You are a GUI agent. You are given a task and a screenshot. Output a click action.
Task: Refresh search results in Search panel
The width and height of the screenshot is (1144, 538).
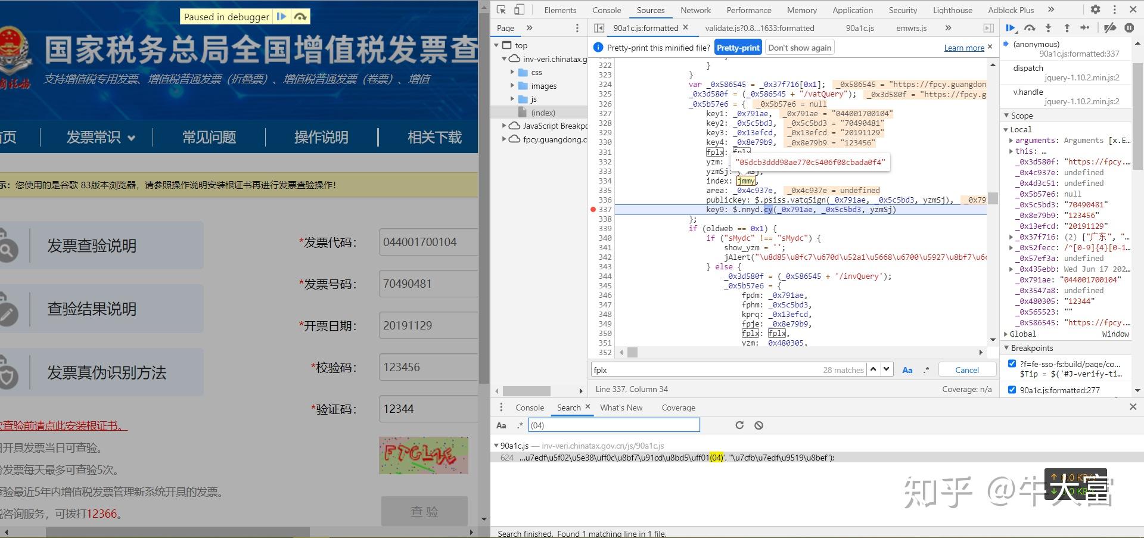(739, 425)
